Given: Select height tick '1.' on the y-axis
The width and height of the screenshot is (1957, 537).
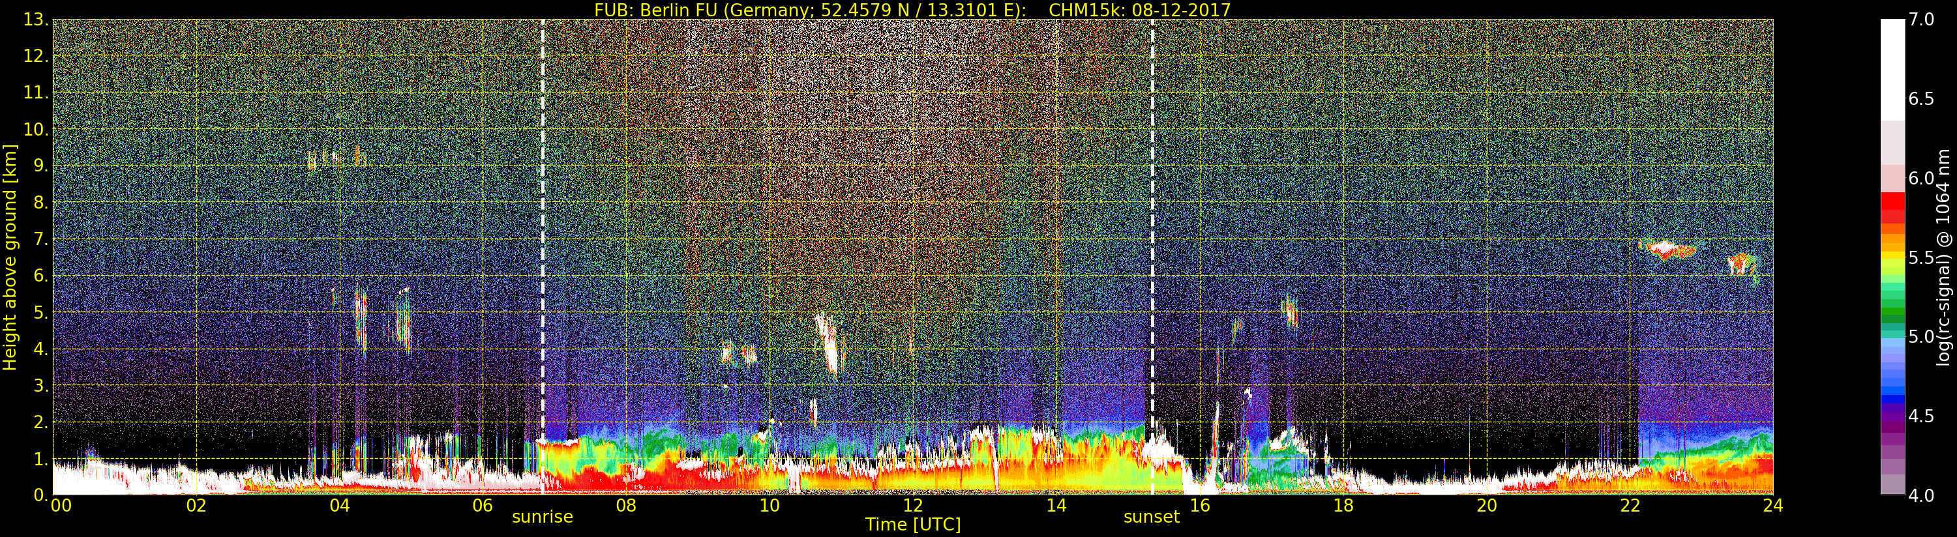Looking at the screenshot, I should coord(41,458).
